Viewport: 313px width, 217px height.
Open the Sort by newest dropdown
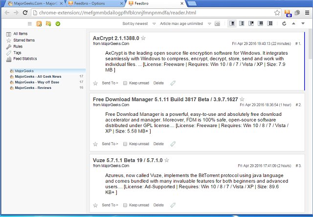pos(139,23)
